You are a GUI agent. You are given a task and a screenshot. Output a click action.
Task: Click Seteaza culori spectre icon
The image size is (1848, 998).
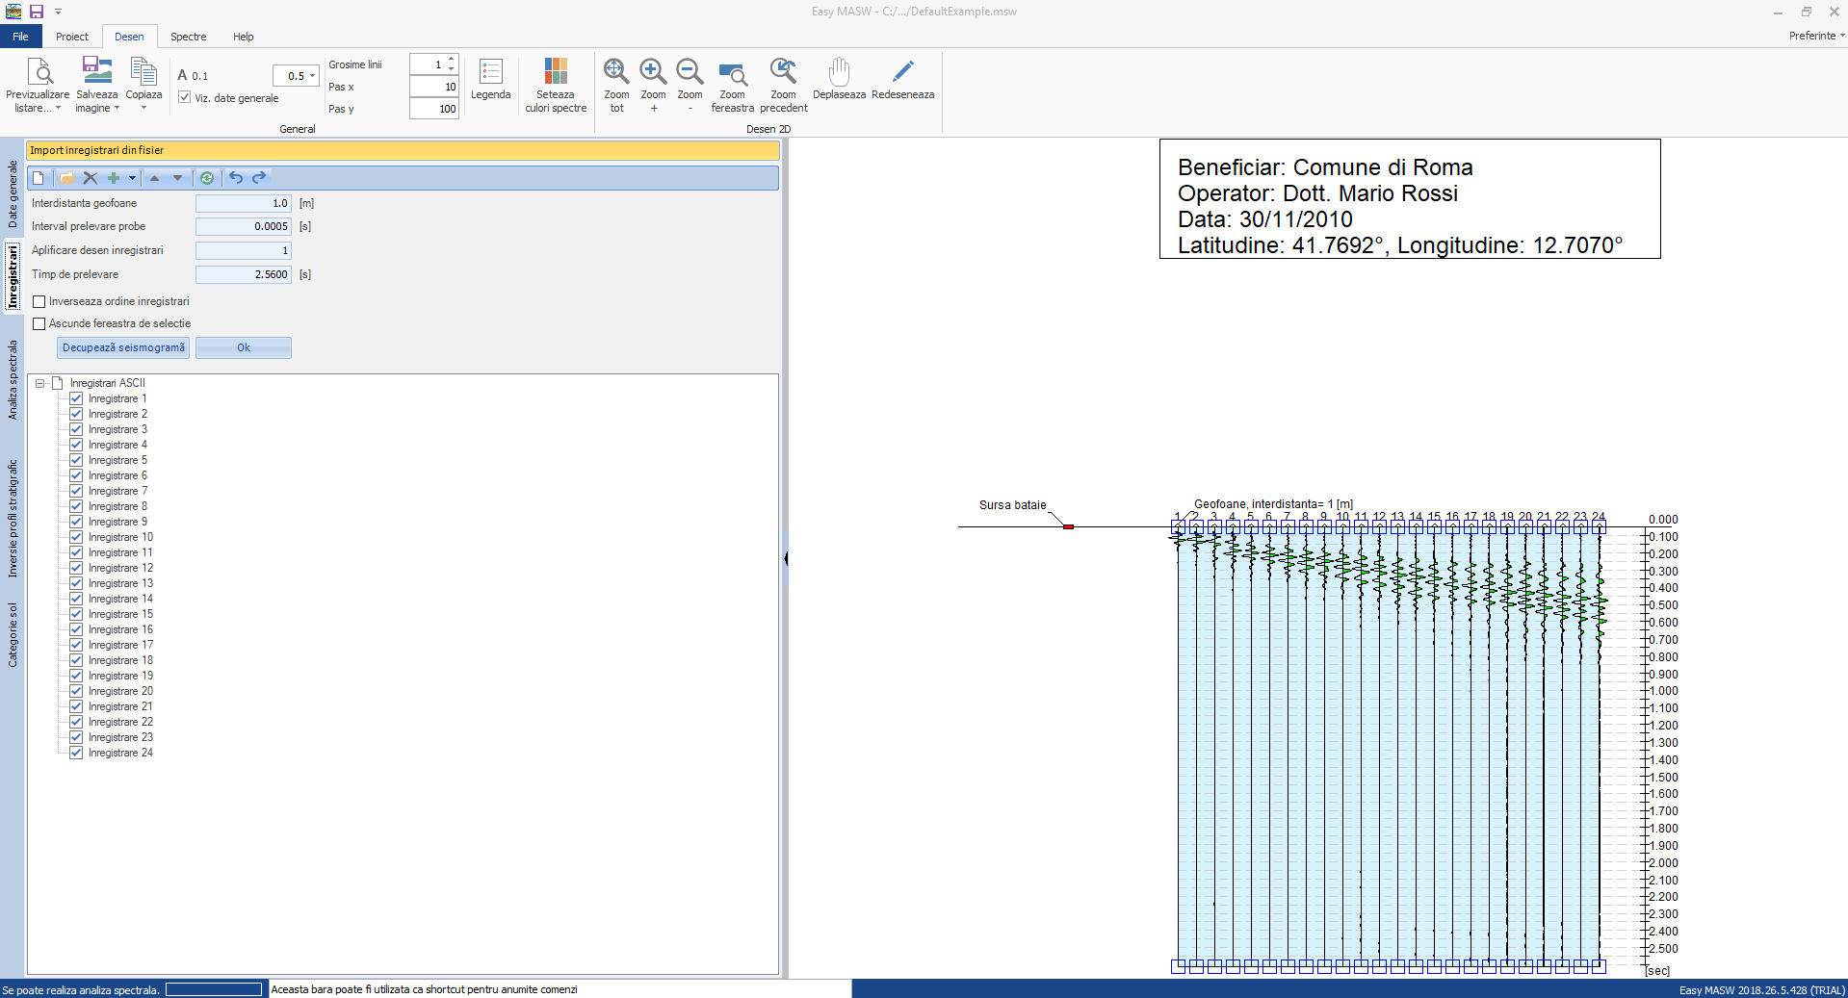[x=556, y=71]
